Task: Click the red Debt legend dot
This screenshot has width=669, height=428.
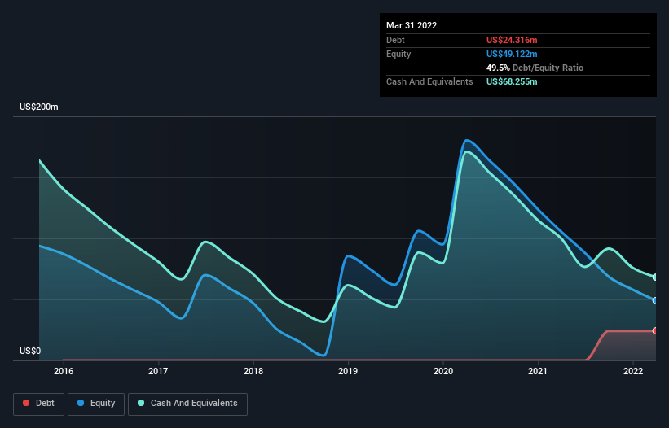Action: [x=26, y=403]
